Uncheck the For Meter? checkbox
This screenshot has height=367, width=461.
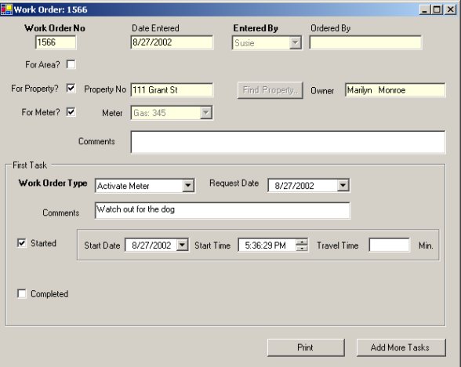[x=71, y=112]
